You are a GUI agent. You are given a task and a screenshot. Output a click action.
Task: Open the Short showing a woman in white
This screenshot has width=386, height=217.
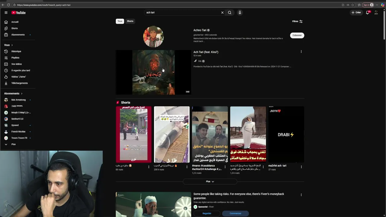[x=248, y=134]
